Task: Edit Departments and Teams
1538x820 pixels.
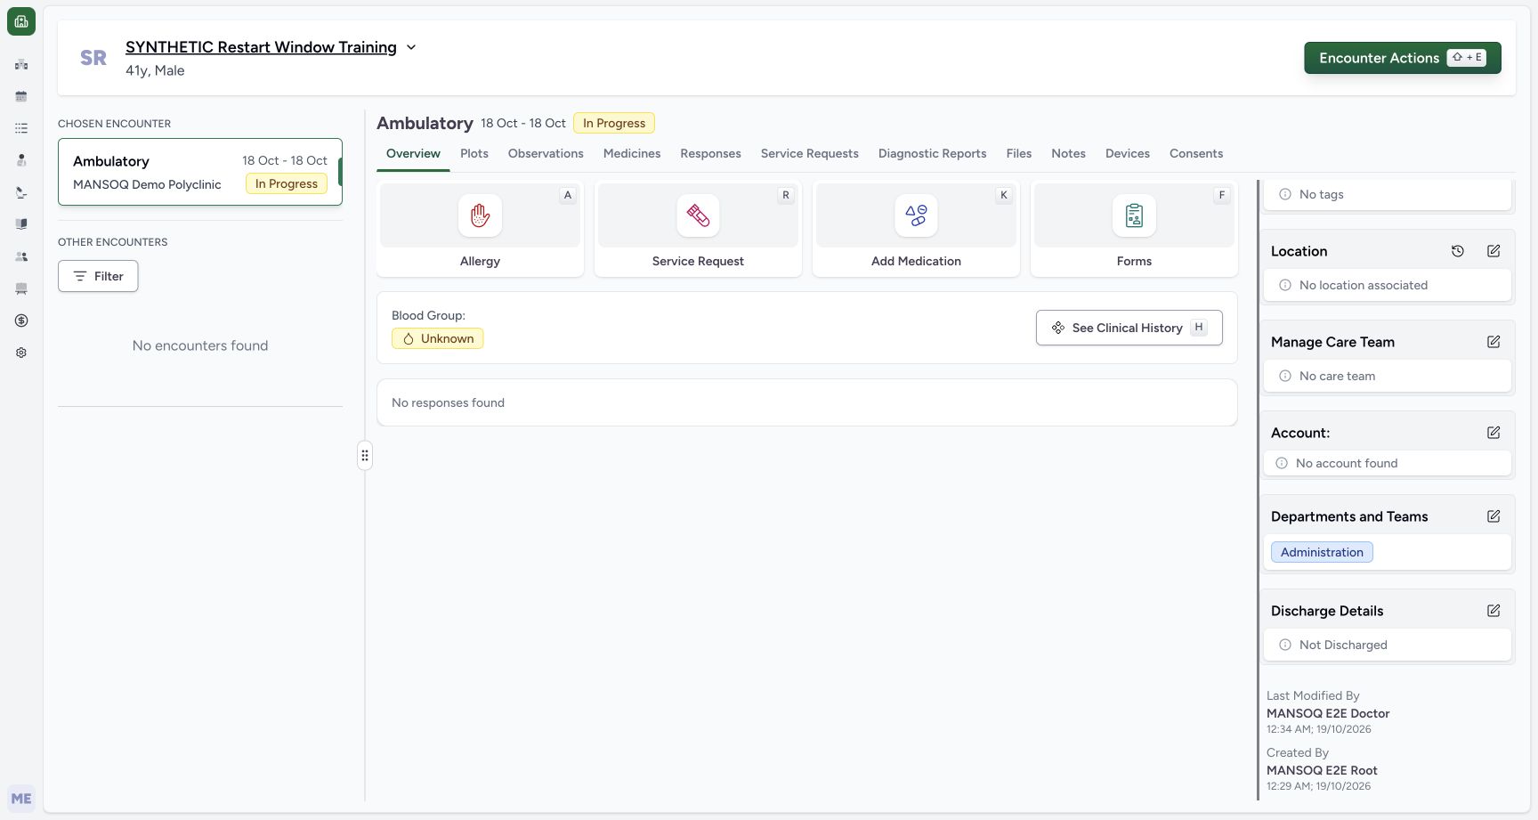Action: pyautogui.click(x=1493, y=516)
